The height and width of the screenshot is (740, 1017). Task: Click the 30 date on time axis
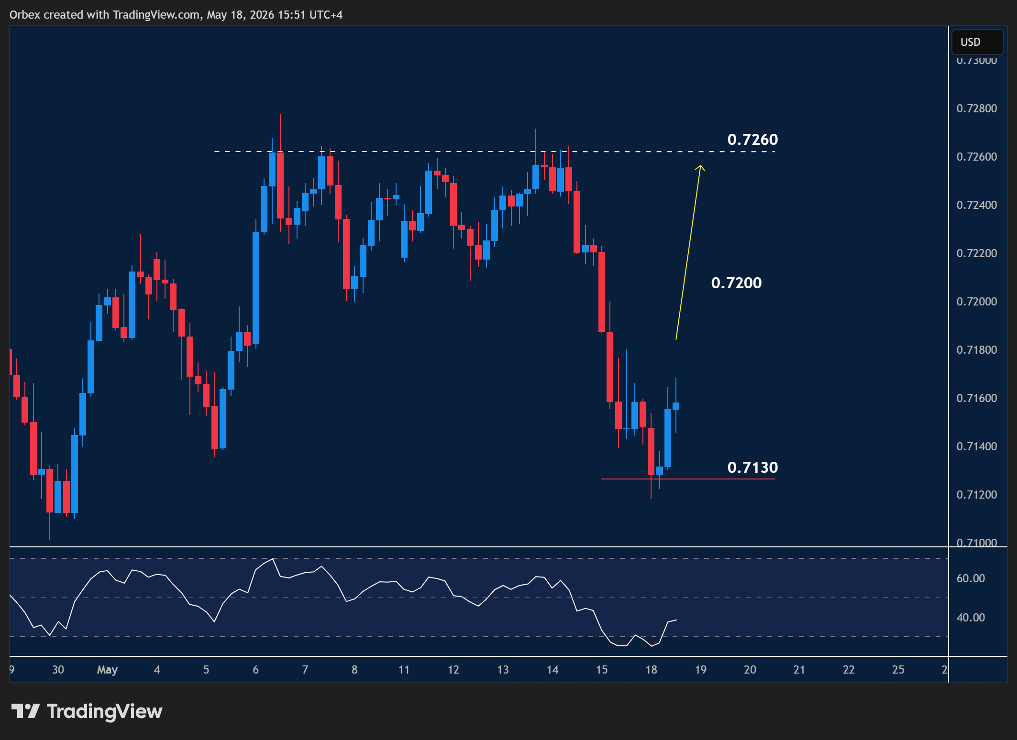click(x=58, y=670)
